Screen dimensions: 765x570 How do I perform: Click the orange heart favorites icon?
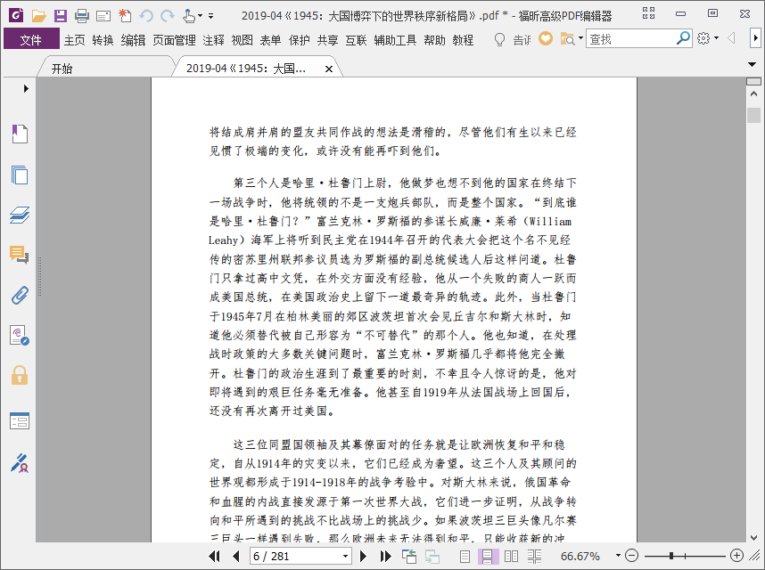pos(546,38)
